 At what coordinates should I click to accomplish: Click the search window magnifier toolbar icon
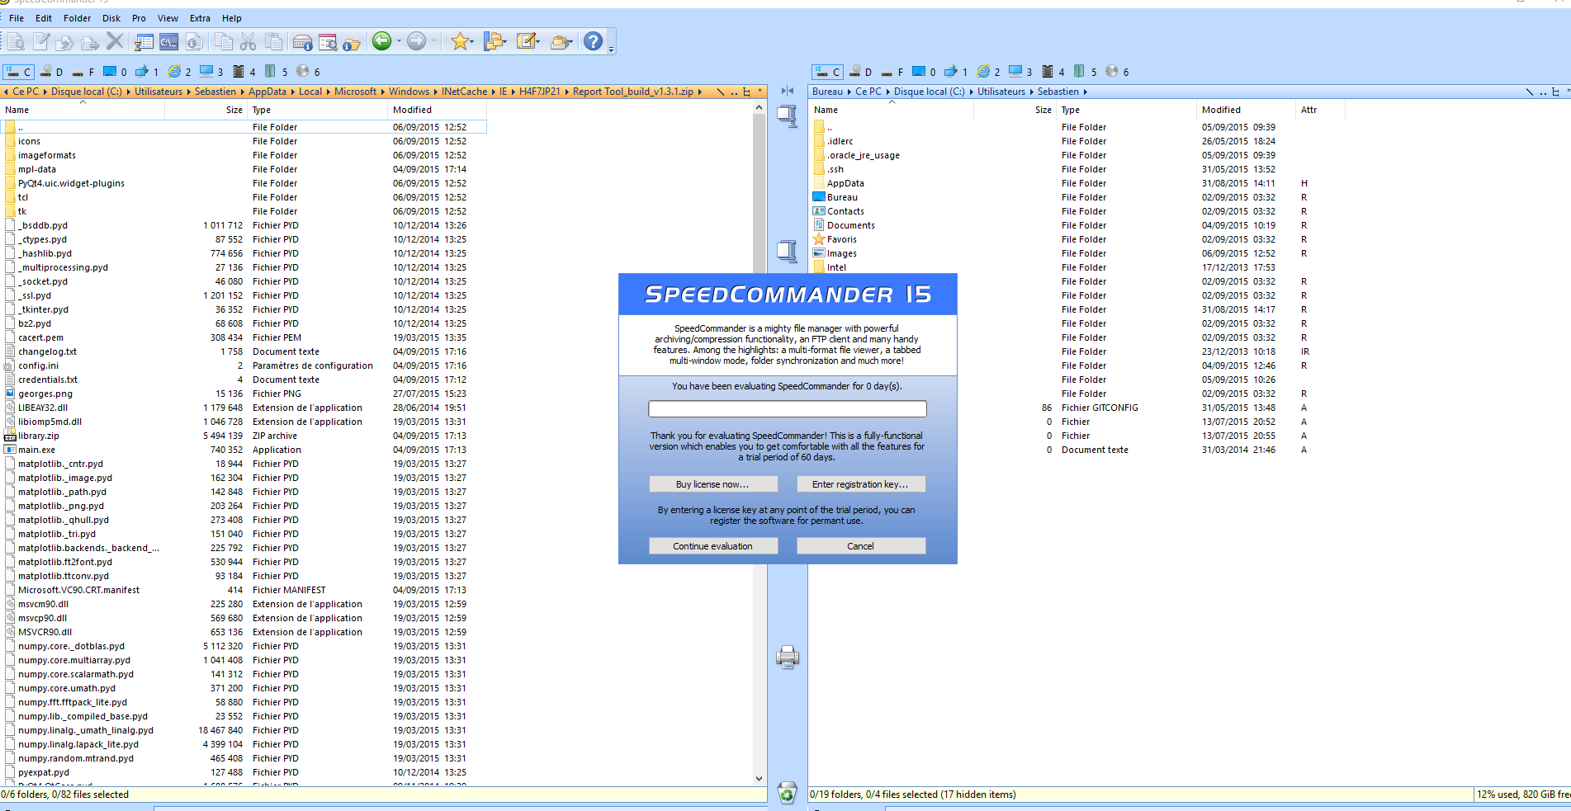[x=328, y=41]
